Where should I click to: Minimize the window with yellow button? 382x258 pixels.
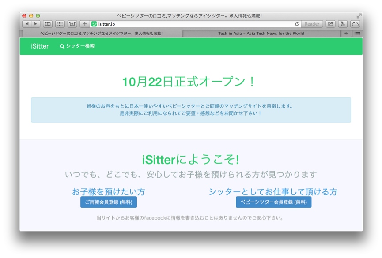(x=31, y=15)
